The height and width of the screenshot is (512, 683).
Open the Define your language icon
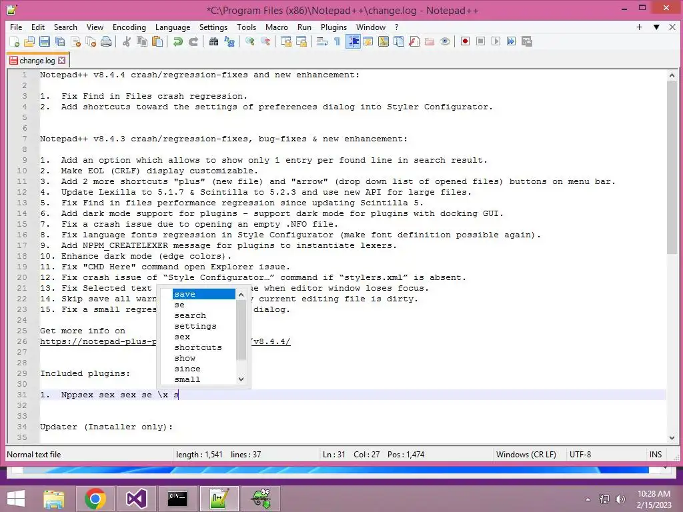[x=368, y=41]
